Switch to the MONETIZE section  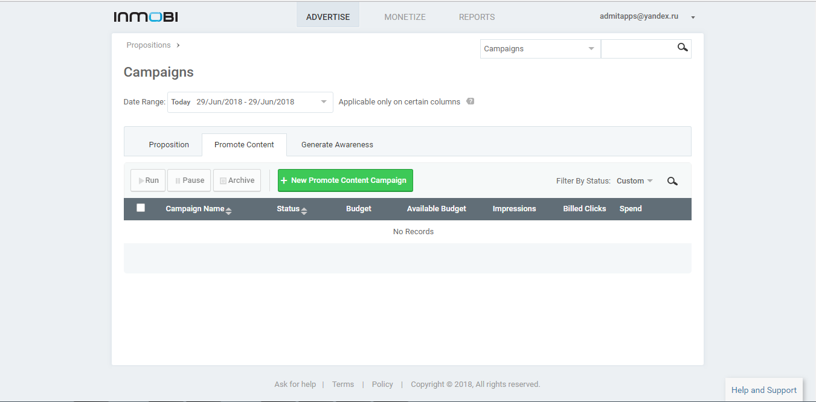point(405,17)
